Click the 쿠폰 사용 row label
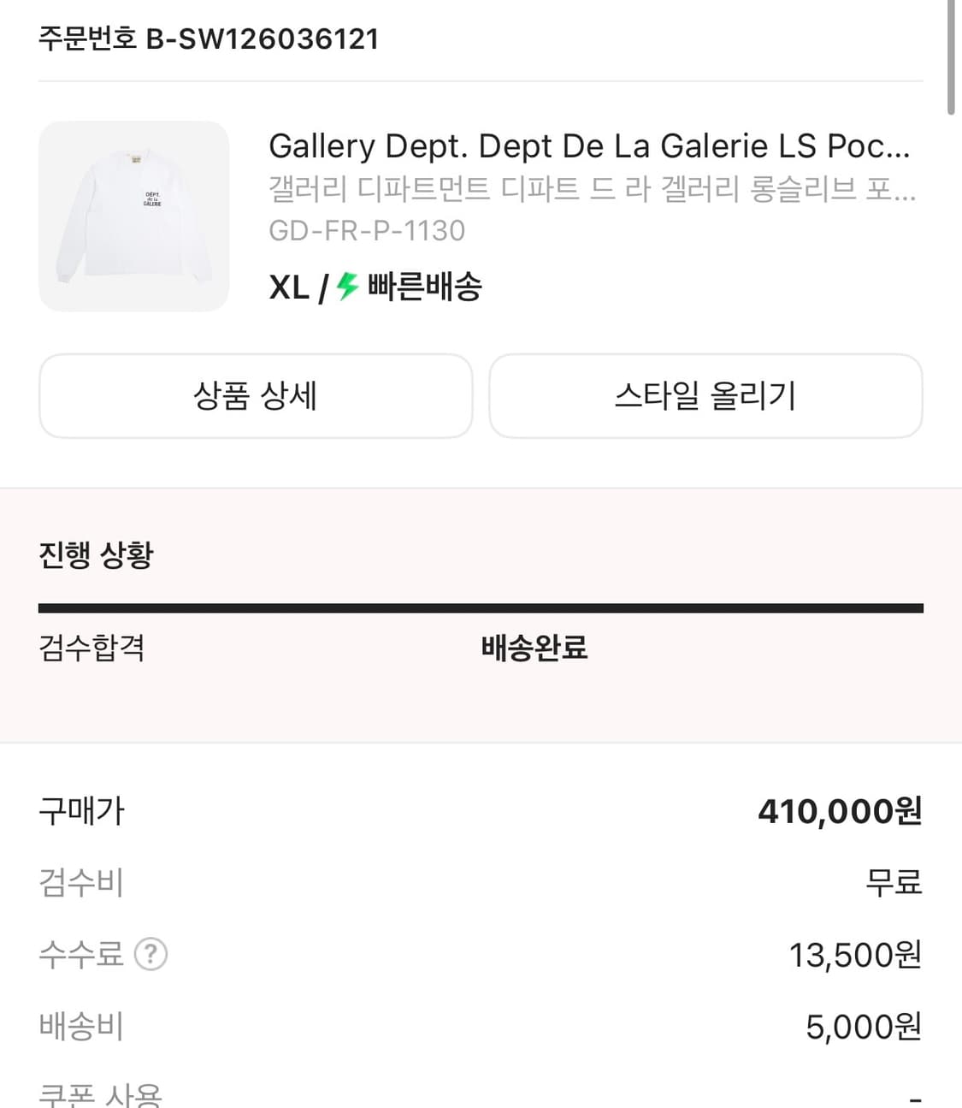This screenshot has width=962, height=1108. pyautogui.click(x=100, y=1095)
